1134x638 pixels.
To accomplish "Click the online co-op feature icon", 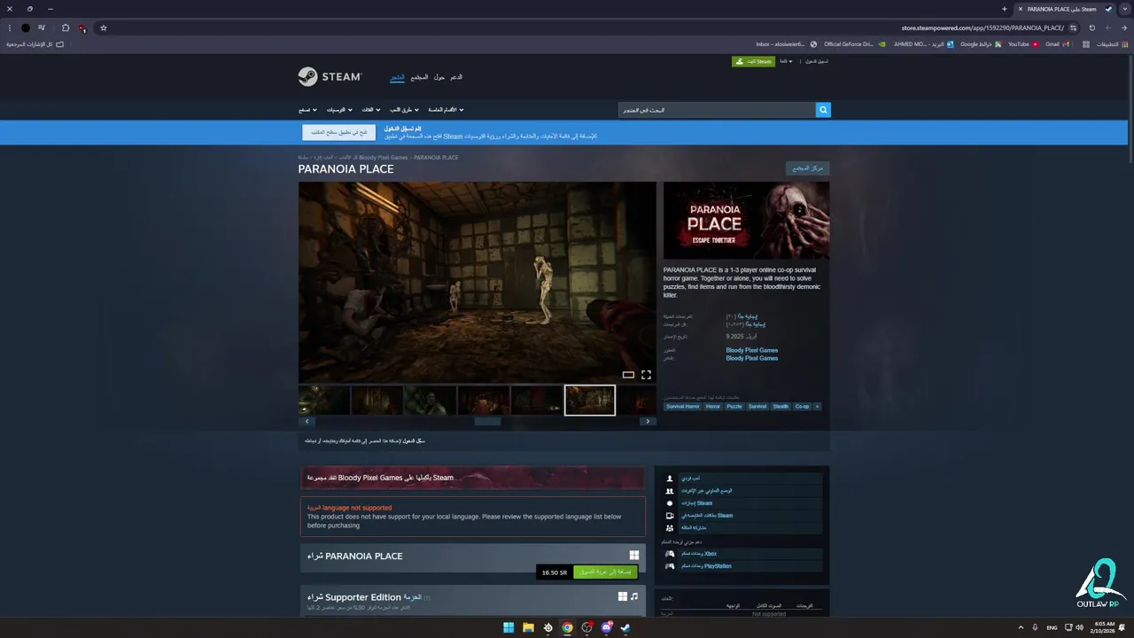I will pyautogui.click(x=670, y=491).
